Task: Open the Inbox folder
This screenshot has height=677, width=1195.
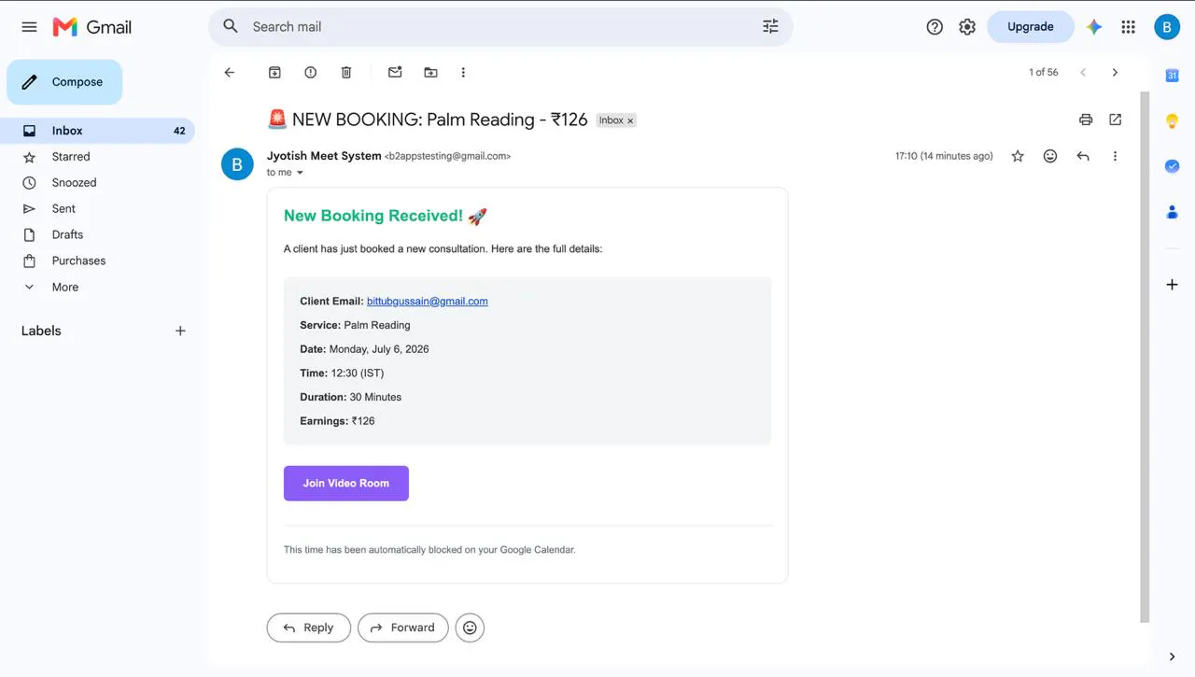Action: (x=97, y=131)
